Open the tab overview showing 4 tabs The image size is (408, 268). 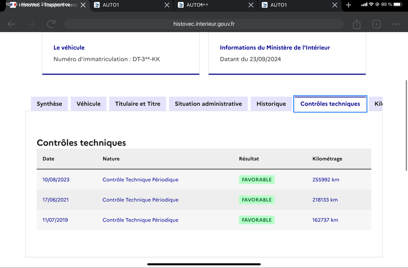point(376,24)
